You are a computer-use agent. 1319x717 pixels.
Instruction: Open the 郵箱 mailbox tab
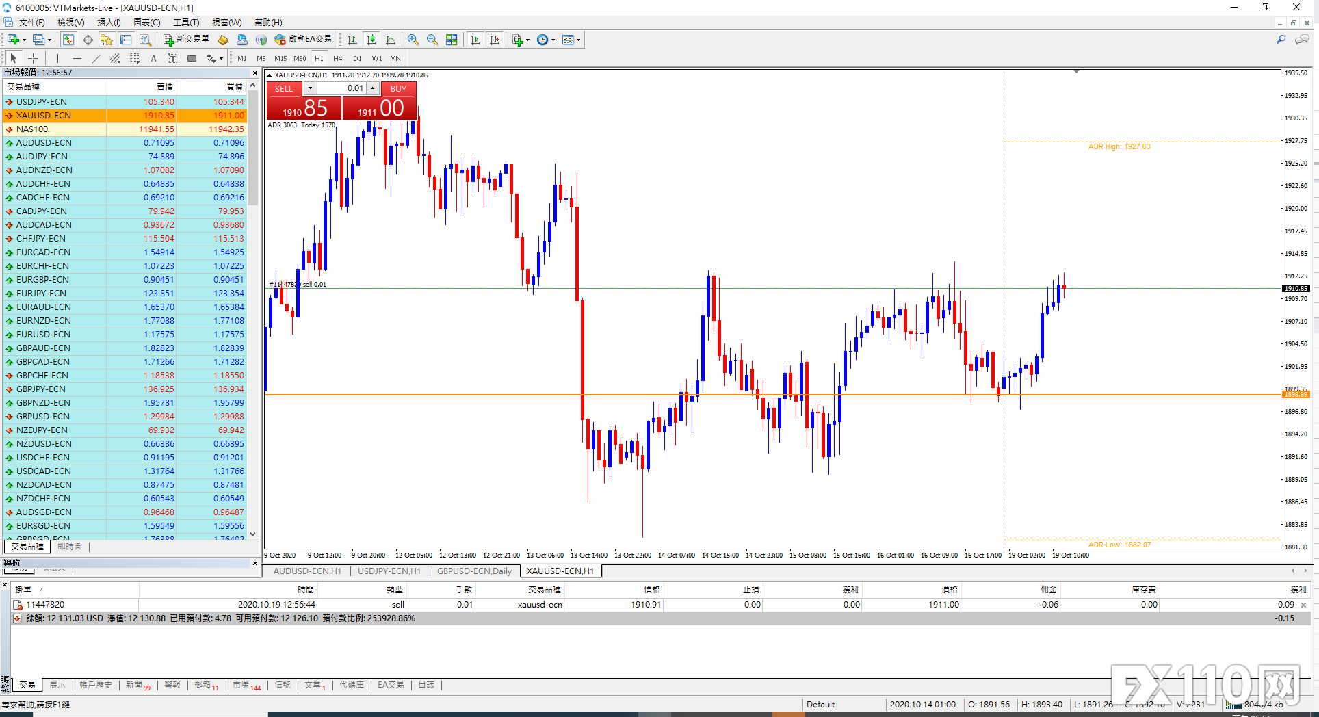(206, 685)
